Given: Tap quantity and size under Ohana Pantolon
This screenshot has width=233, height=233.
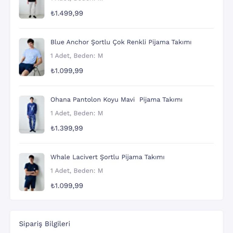Looking at the screenshot, I should [x=77, y=113].
